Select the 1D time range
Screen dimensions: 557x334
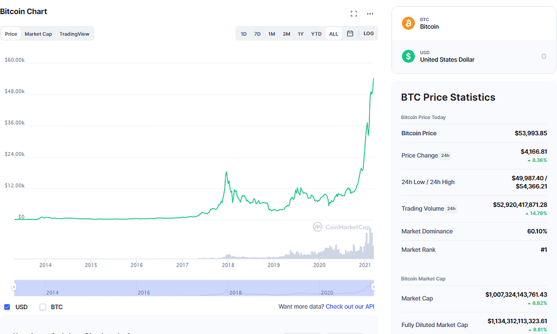[244, 34]
